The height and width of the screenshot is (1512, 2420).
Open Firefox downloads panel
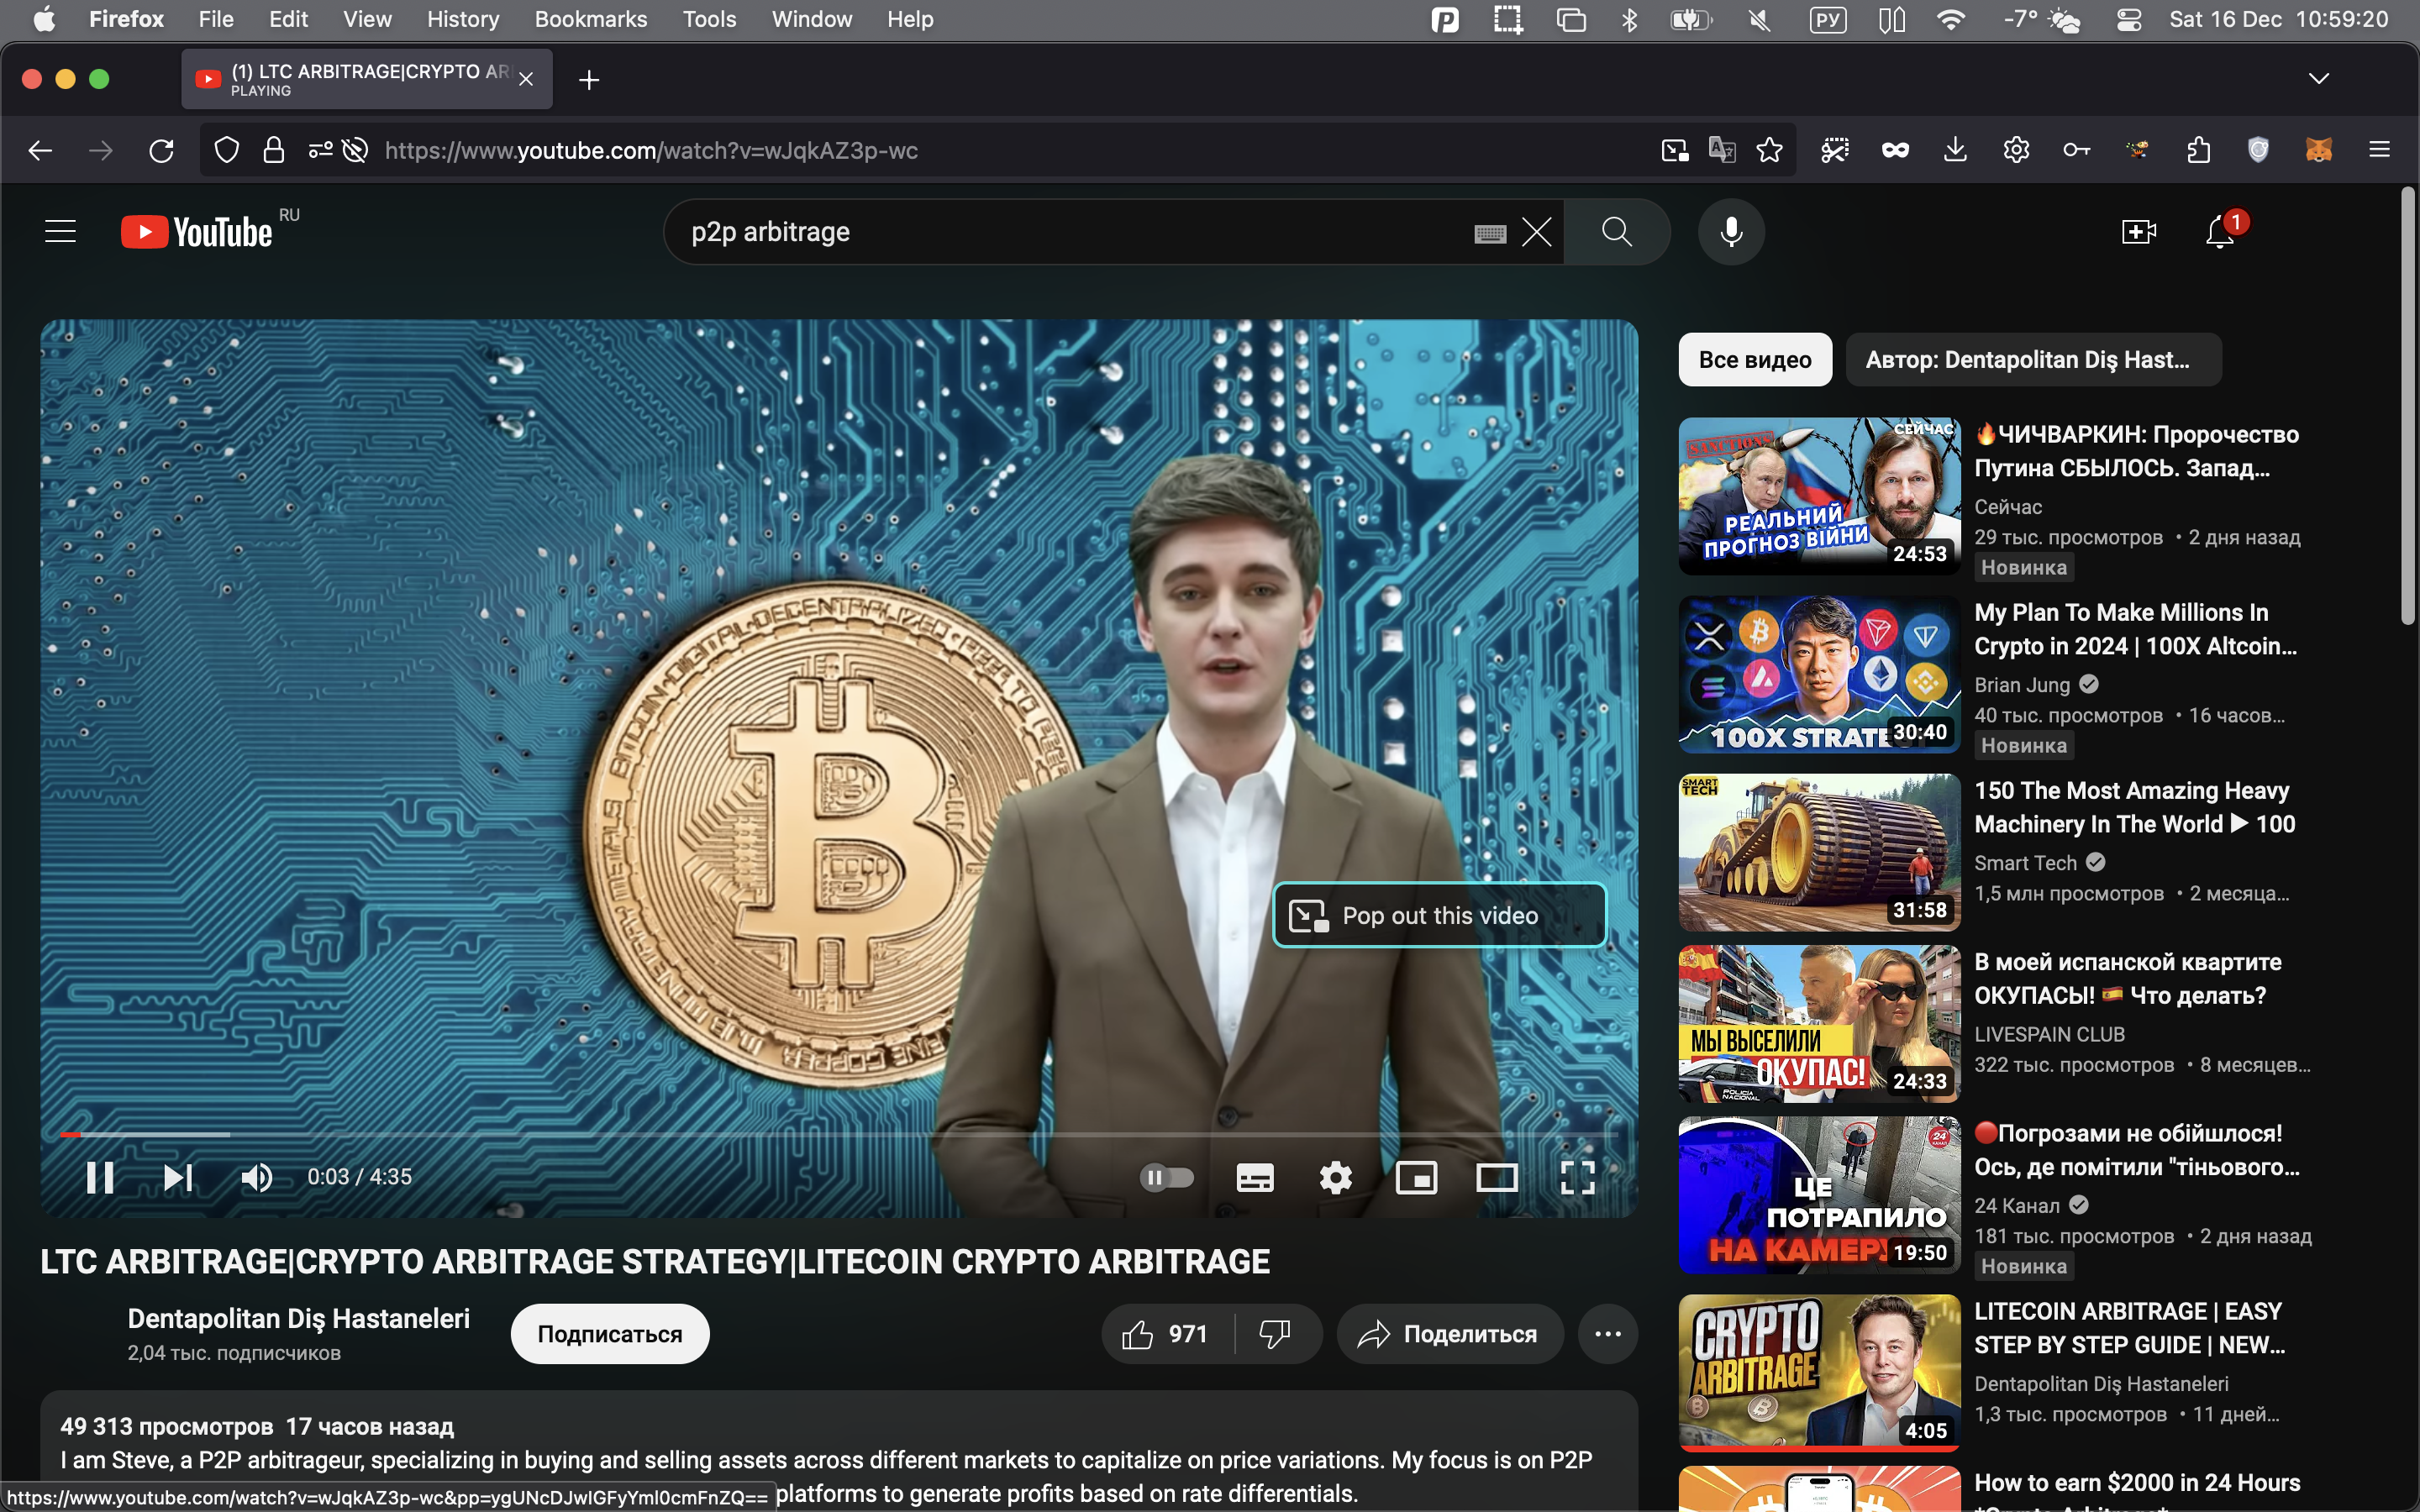pyautogui.click(x=1955, y=150)
